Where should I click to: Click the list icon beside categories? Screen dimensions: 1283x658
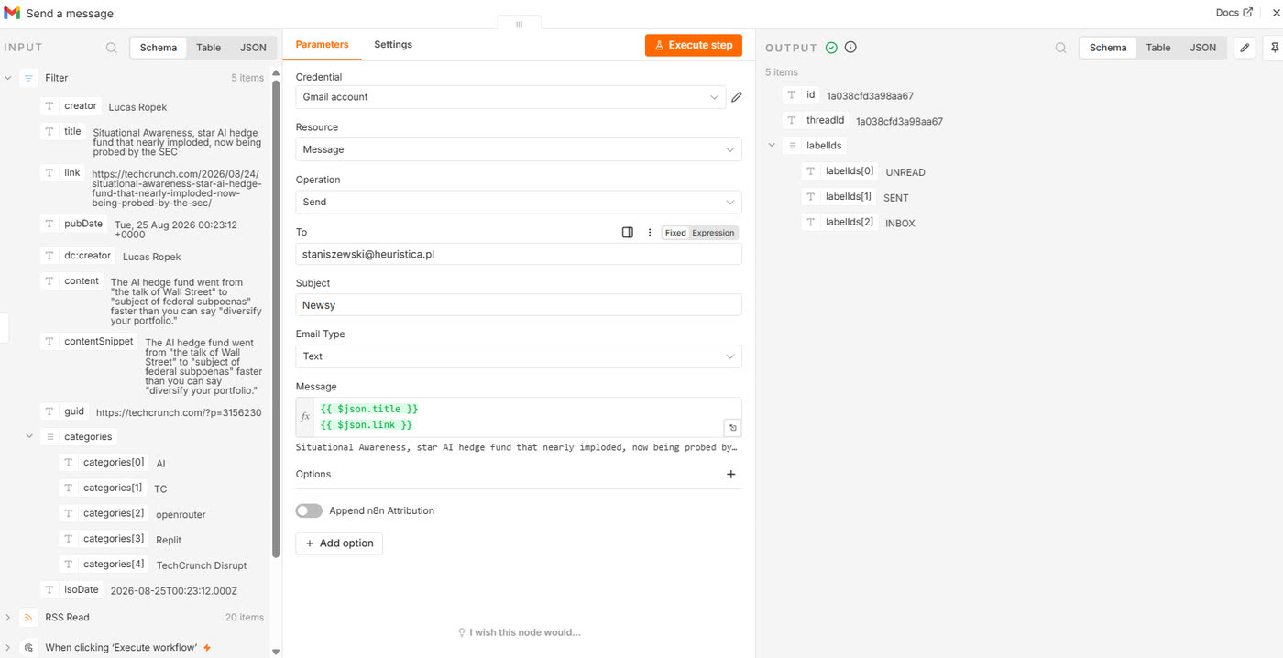click(50, 437)
